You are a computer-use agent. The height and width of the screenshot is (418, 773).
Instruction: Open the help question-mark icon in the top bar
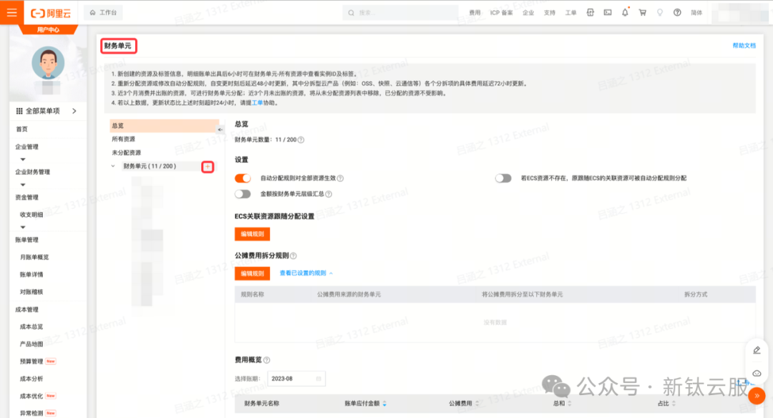click(677, 13)
